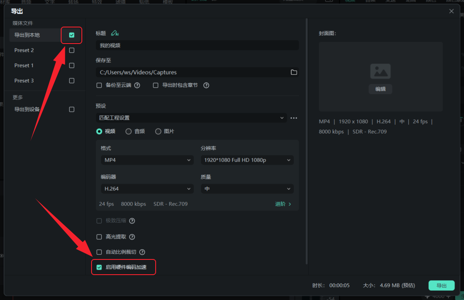
Task: Show help for 备份至云端
Action: [137, 85]
